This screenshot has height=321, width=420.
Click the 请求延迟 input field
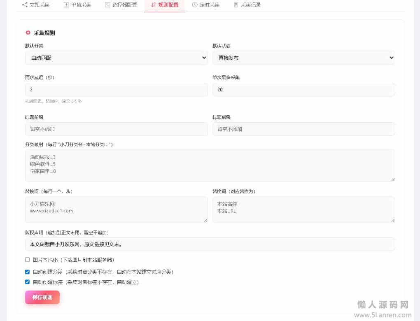point(117,89)
